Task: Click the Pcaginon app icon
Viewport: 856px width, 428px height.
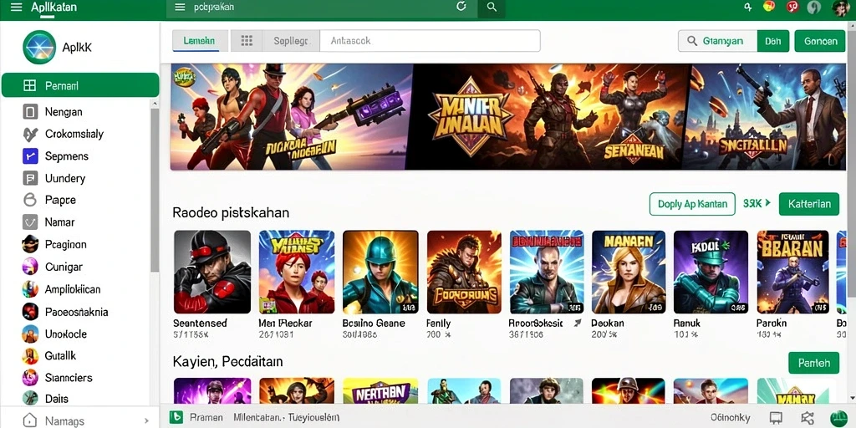Action: [x=30, y=244]
